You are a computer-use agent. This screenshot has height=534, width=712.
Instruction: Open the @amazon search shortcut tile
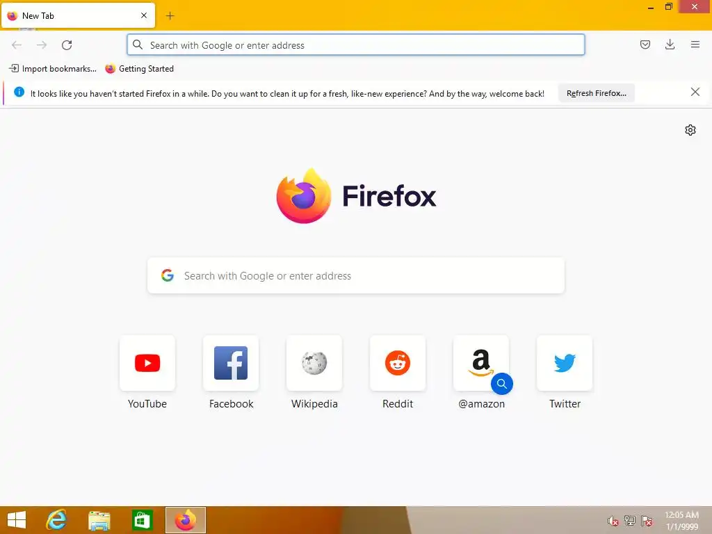(481, 363)
